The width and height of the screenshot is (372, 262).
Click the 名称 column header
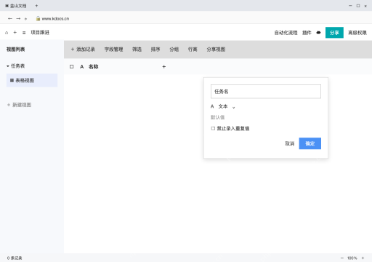(94, 67)
